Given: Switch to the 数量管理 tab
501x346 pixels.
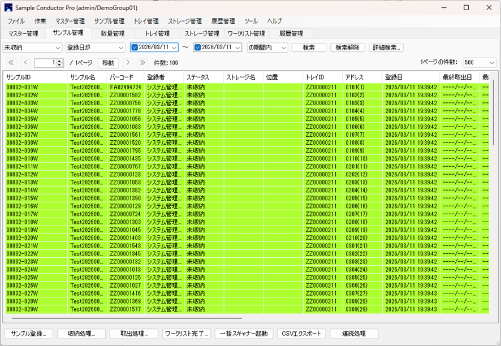Looking at the screenshot, I should click(x=113, y=34).
